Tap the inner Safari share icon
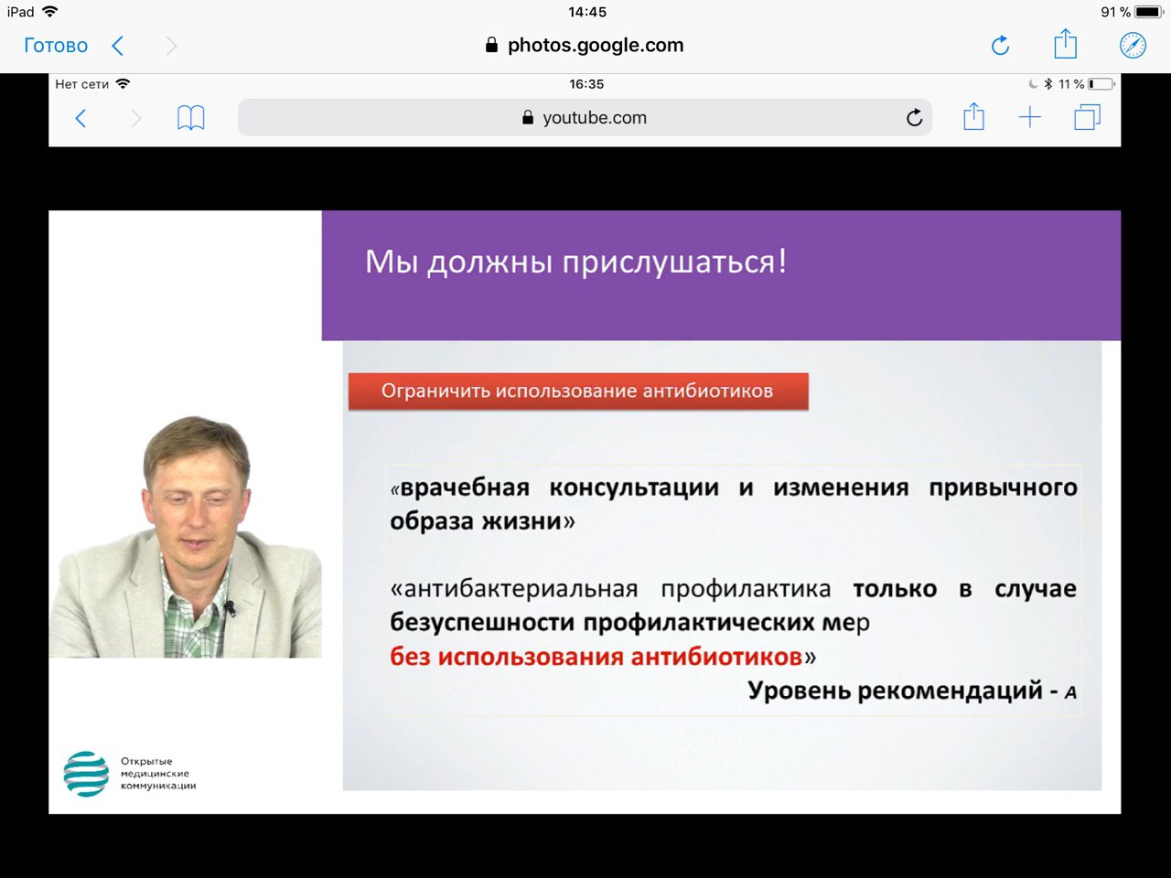Image resolution: width=1171 pixels, height=878 pixels. pyautogui.click(x=974, y=117)
